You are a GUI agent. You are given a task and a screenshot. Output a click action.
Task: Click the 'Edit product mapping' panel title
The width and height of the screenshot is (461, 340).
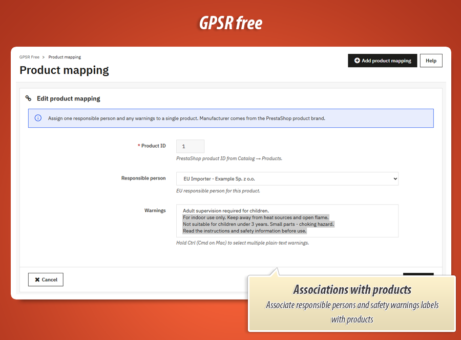tap(69, 98)
